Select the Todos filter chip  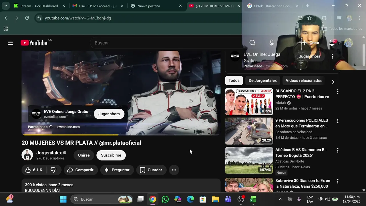[234, 80]
